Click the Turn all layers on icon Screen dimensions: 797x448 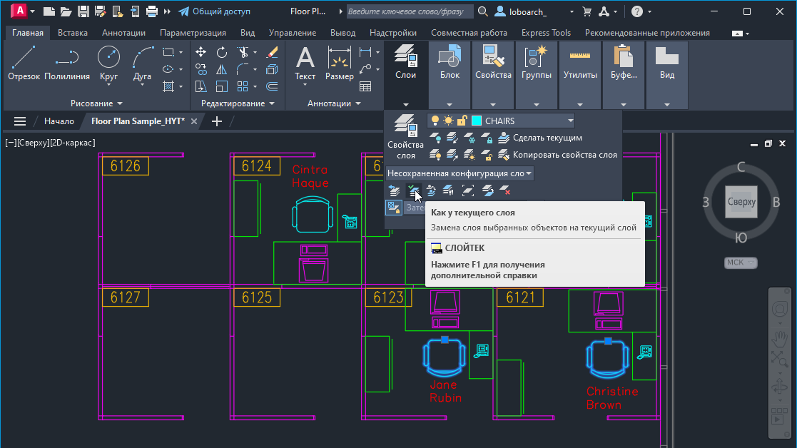(x=435, y=155)
